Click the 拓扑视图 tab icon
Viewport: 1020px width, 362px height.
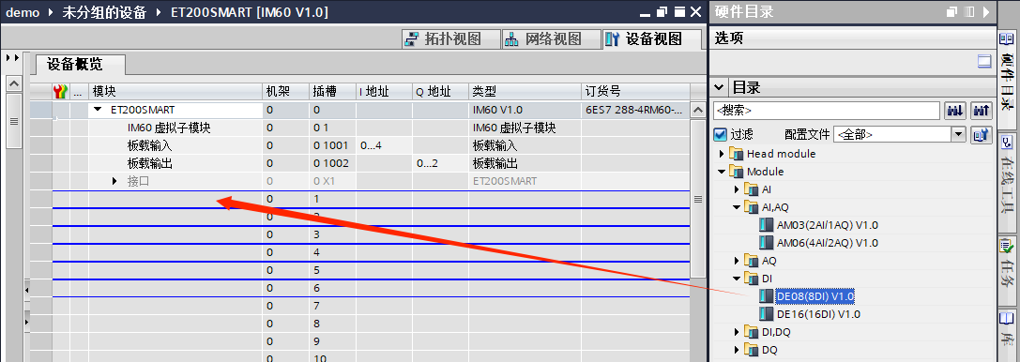pyautogui.click(x=412, y=39)
